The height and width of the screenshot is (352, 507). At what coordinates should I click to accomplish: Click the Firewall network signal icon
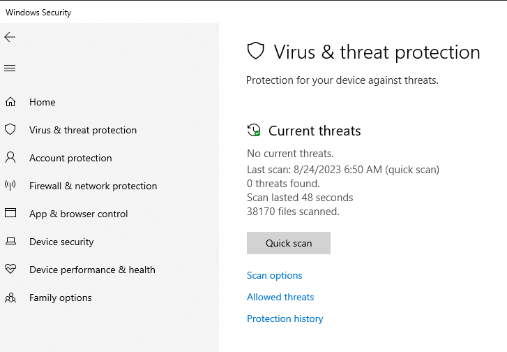tap(10, 186)
